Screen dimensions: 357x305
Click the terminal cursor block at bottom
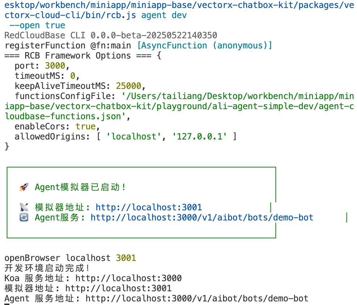[x=7, y=304]
